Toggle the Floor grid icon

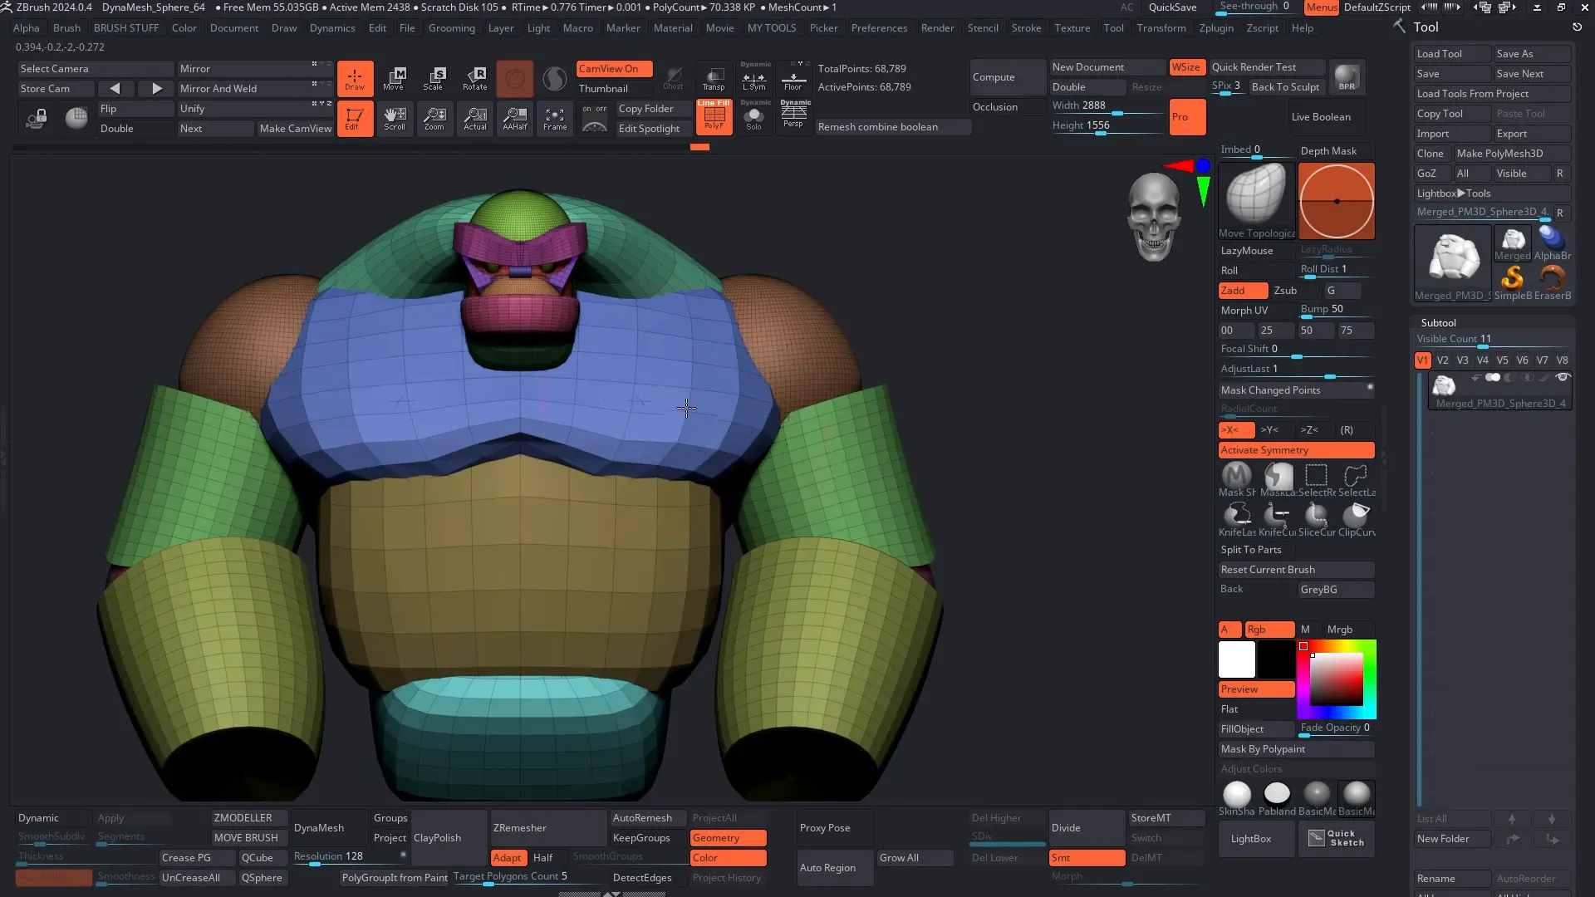(x=793, y=77)
